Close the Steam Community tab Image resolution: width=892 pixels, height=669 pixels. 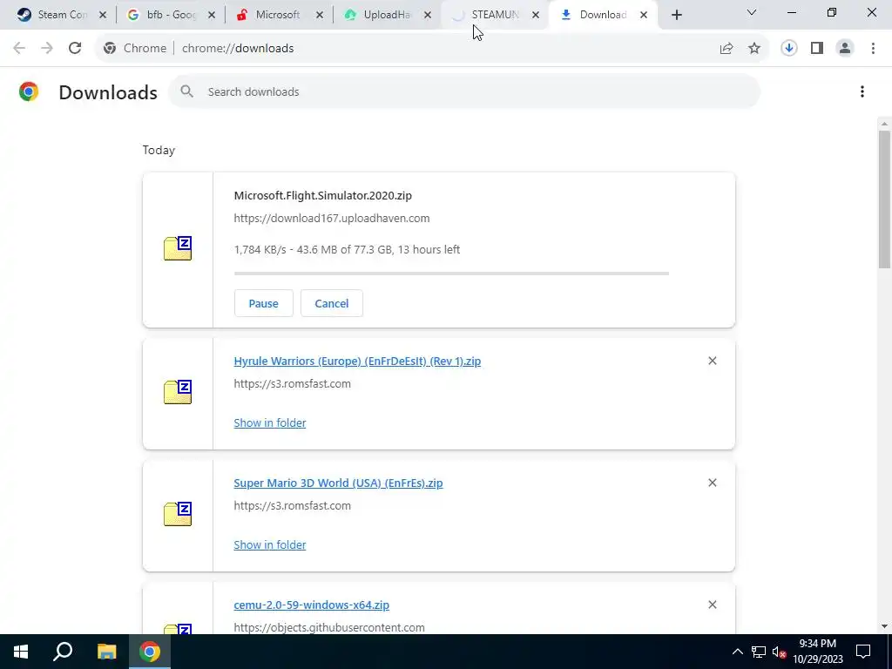coord(103,15)
